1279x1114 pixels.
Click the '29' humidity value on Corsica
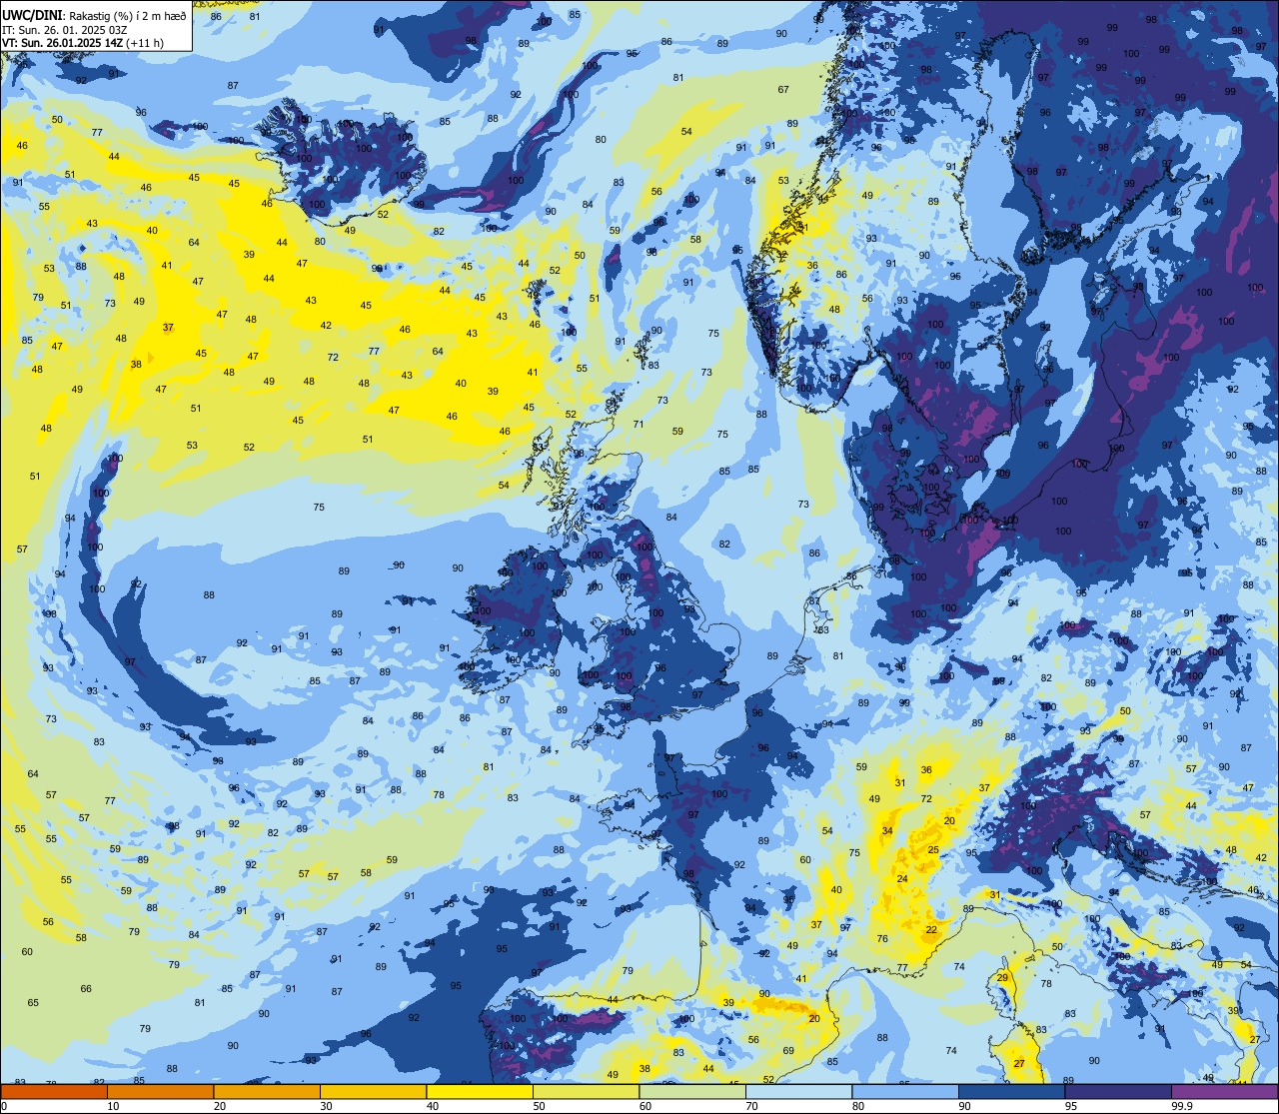point(1002,977)
